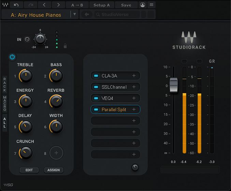231x191 pixels.
Task: Click the Waves logo in the top bar
Action: pos(5,5)
